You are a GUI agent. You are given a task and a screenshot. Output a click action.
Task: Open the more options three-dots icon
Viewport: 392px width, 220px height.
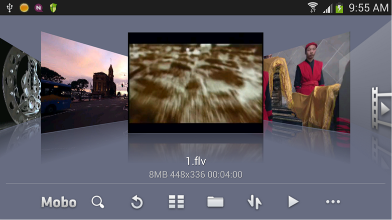pyautogui.click(x=333, y=202)
